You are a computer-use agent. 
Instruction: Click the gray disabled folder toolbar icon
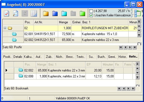coord(73,13)
